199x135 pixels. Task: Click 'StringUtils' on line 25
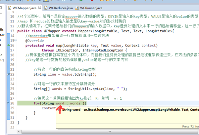(x=79, y=89)
